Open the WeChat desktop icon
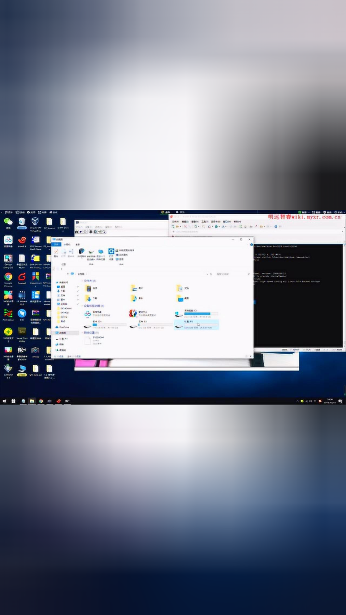Viewport: 346px width, 615px height. coord(8,222)
